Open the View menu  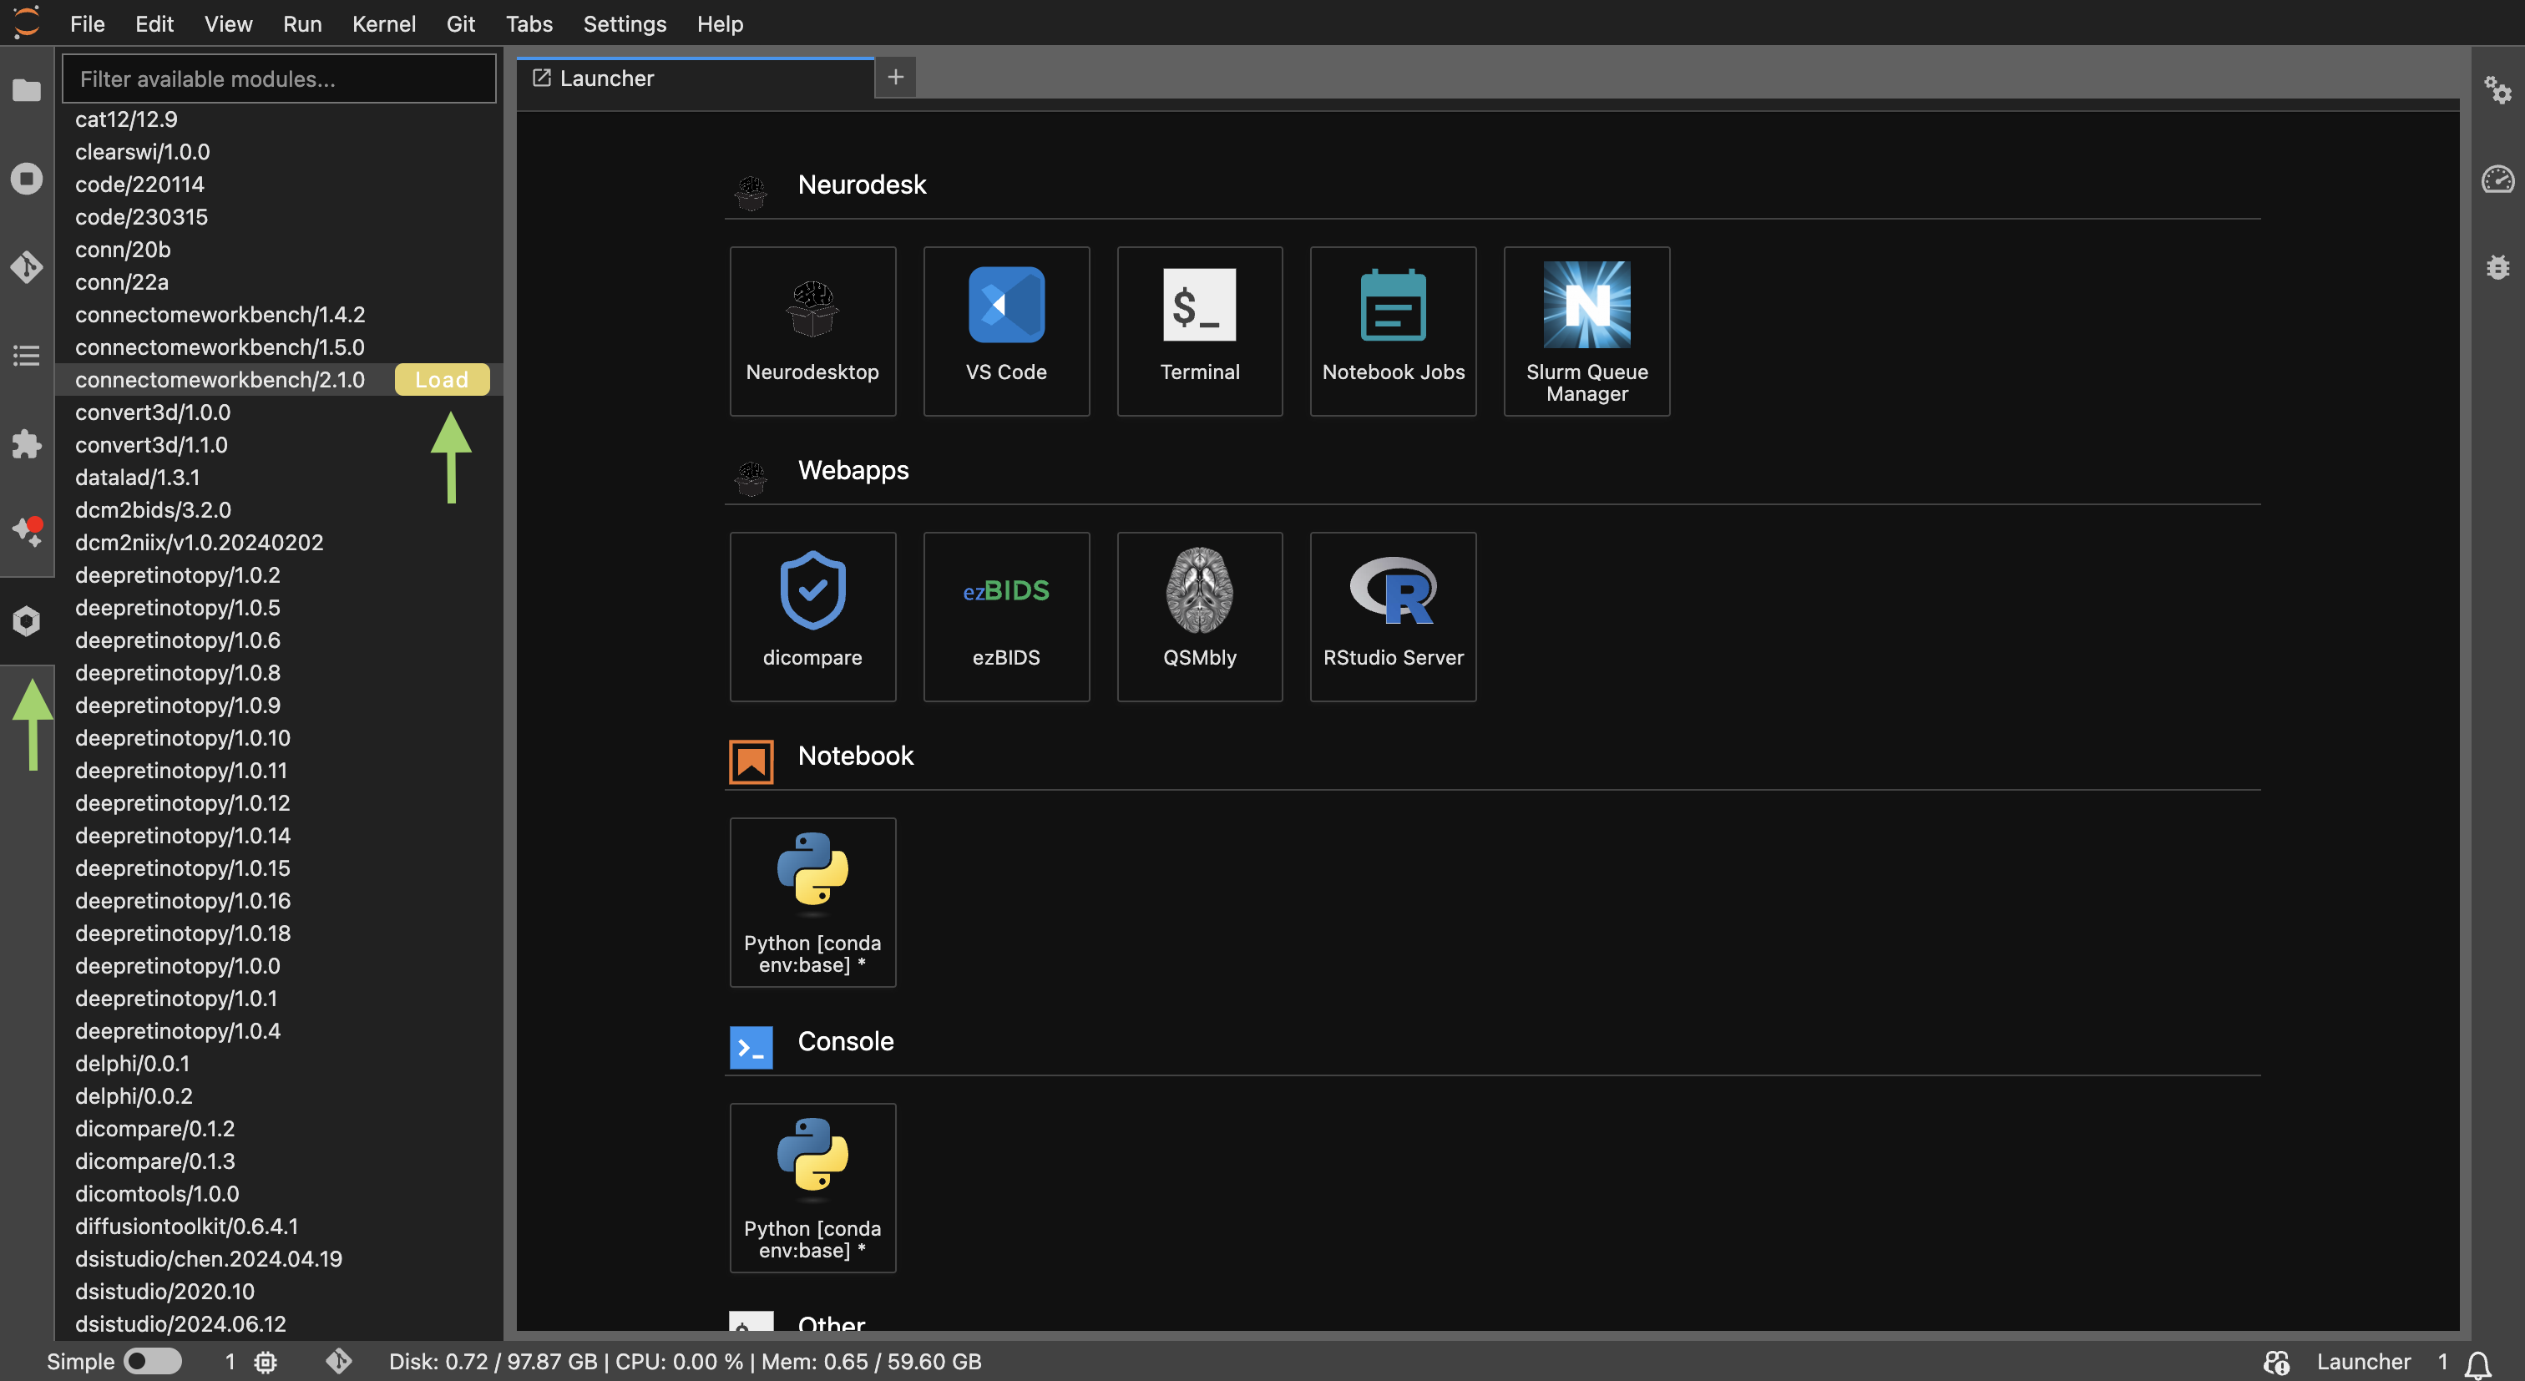click(x=229, y=23)
